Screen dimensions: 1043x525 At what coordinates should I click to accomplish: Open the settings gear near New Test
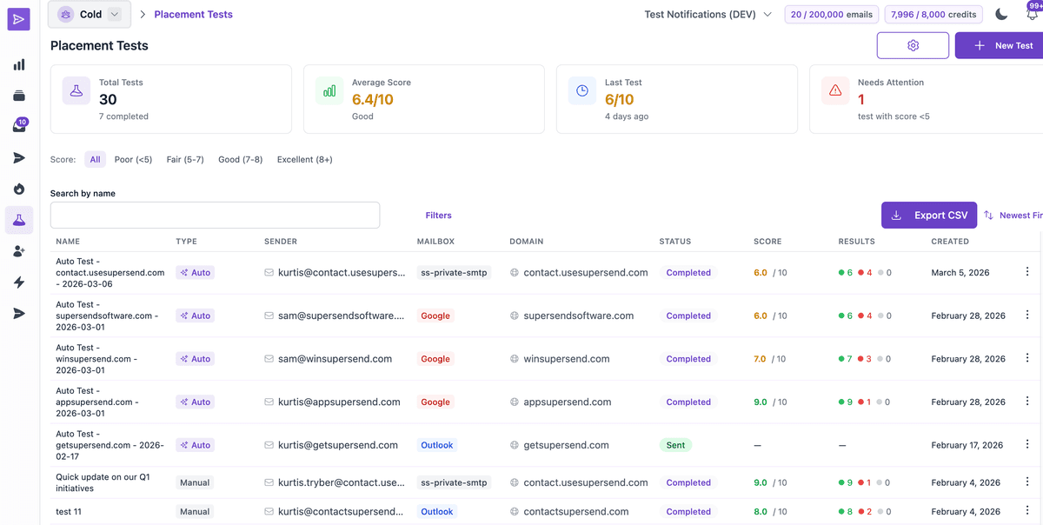tap(913, 44)
